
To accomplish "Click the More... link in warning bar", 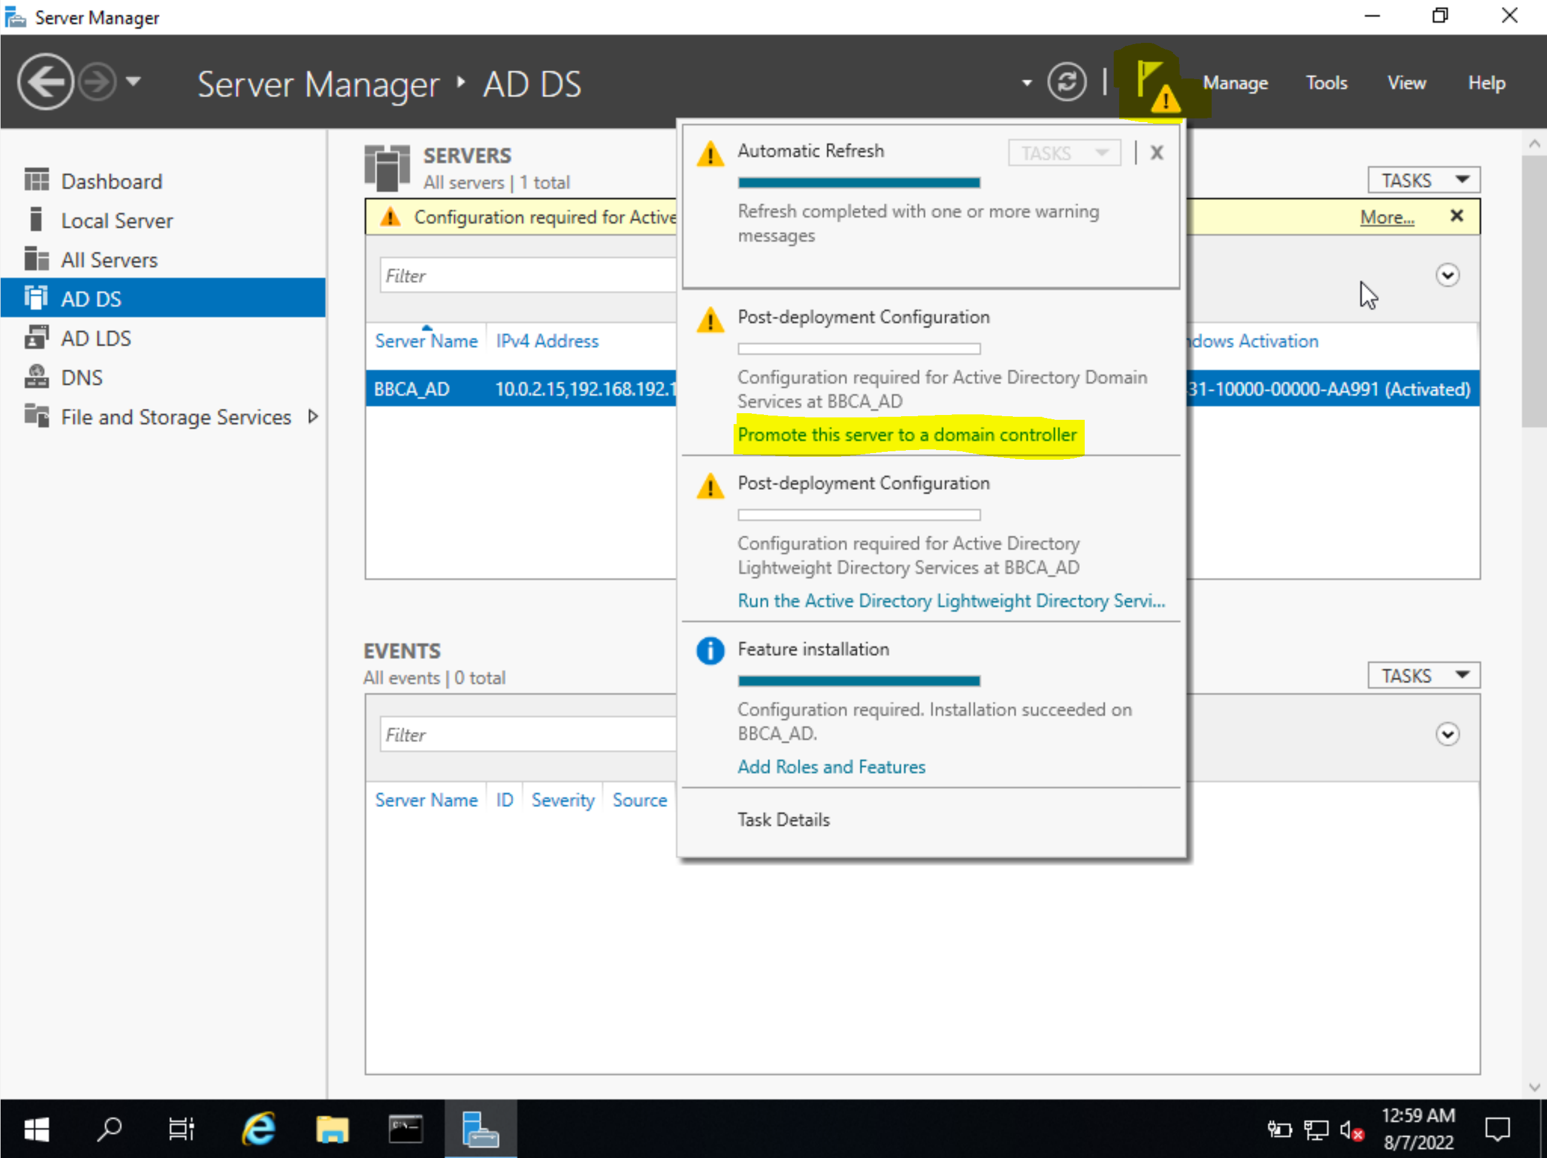I will click(x=1386, y=217).
